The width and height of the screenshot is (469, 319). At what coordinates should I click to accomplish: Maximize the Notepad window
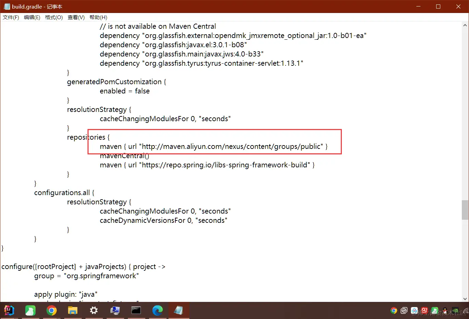point(438,7)
